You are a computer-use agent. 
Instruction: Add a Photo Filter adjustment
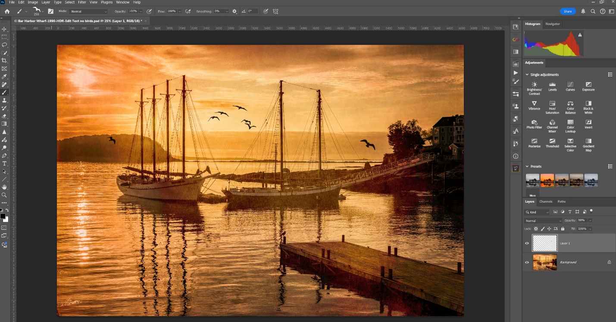click(534, 122)
